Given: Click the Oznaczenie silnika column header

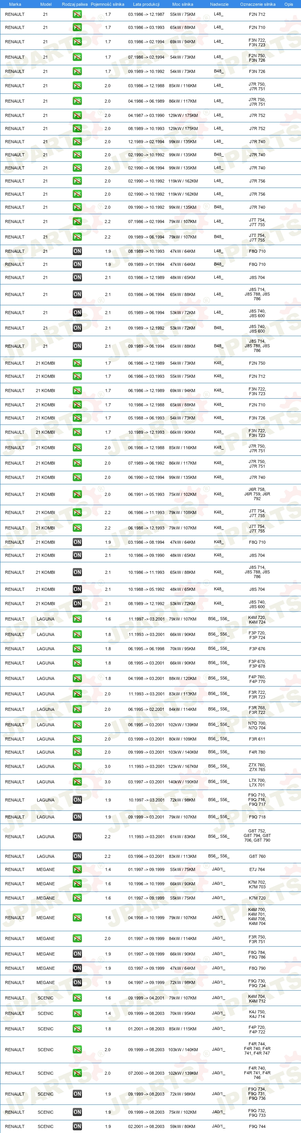Looking at the screenshot, I should pyautogui.click(x=258, y=4).
